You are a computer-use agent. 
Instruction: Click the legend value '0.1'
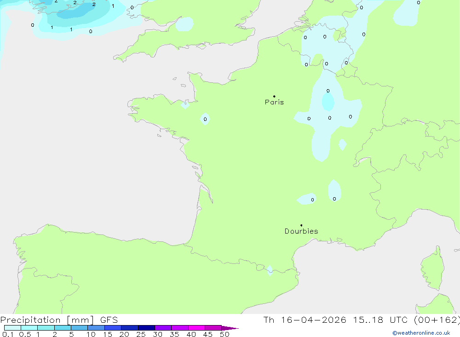8,334
